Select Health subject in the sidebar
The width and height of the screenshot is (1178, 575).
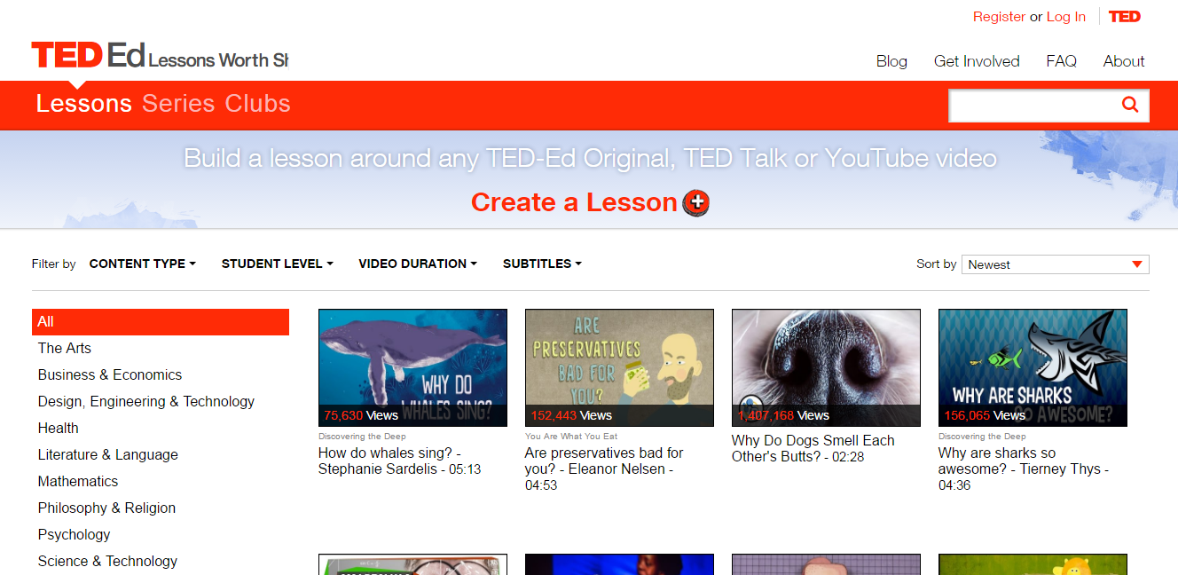59,428
